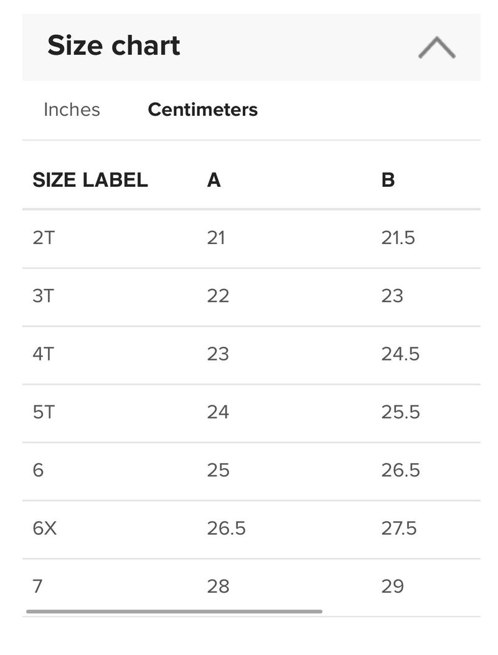Image resolution: width=498 pixels, height=655 pixels.
Task: Click the value 24.5 in the 4T row
Action: [x=400, y=354]
